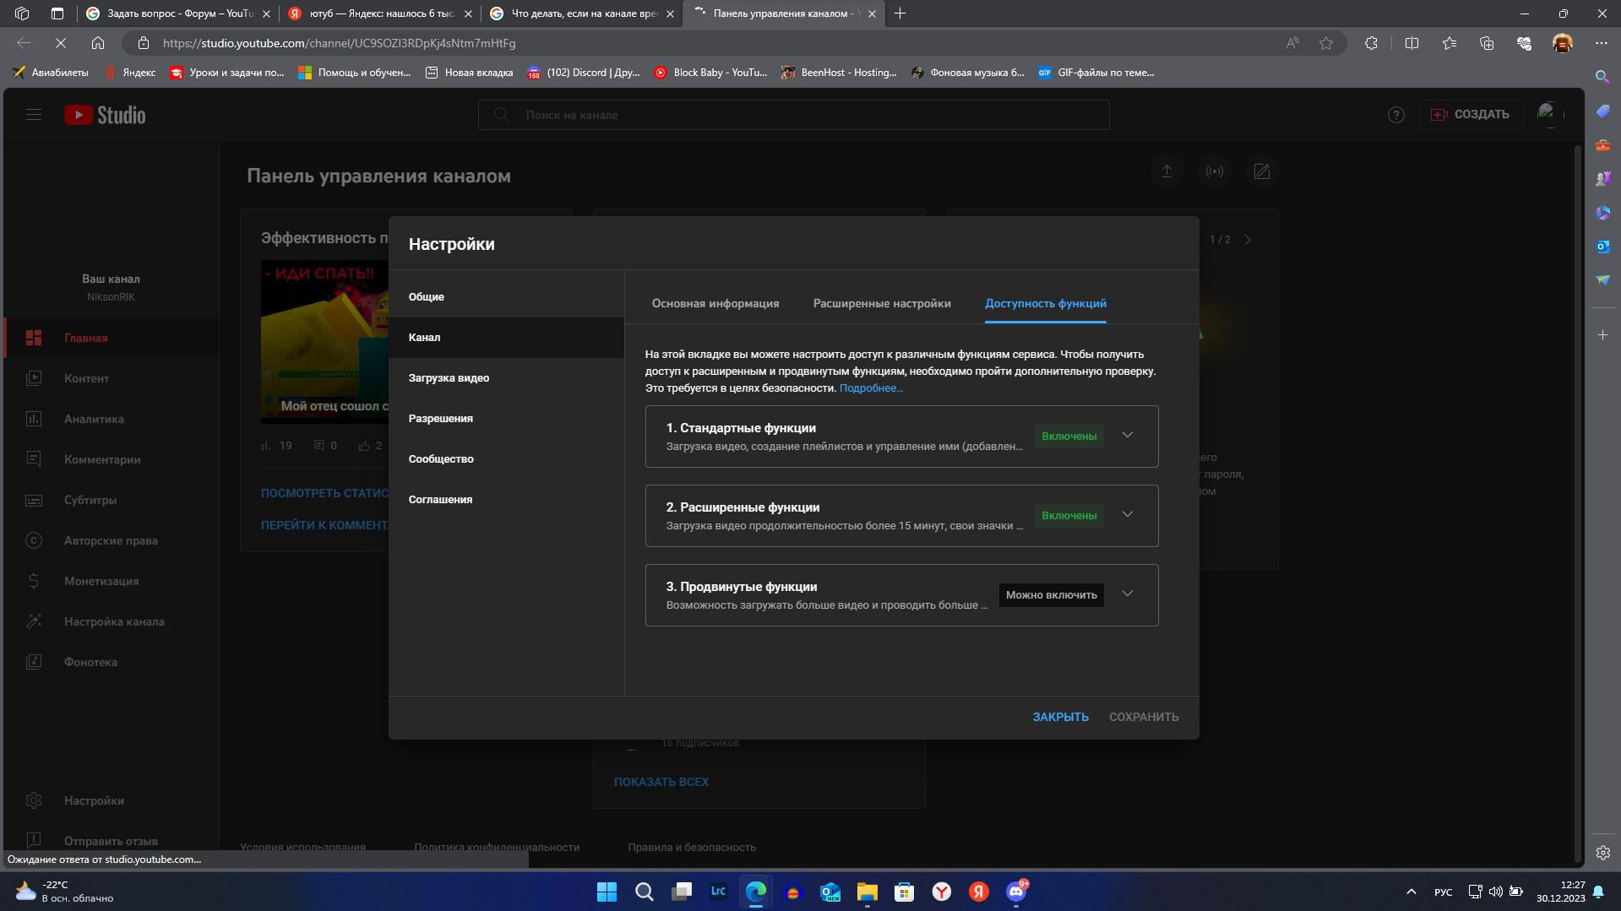The image size is (1621, 911).
Task: Click the go live broadcast icon
Action: [1214, 171]
